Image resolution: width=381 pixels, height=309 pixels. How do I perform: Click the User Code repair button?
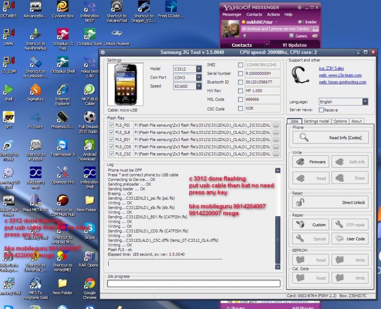350,239
